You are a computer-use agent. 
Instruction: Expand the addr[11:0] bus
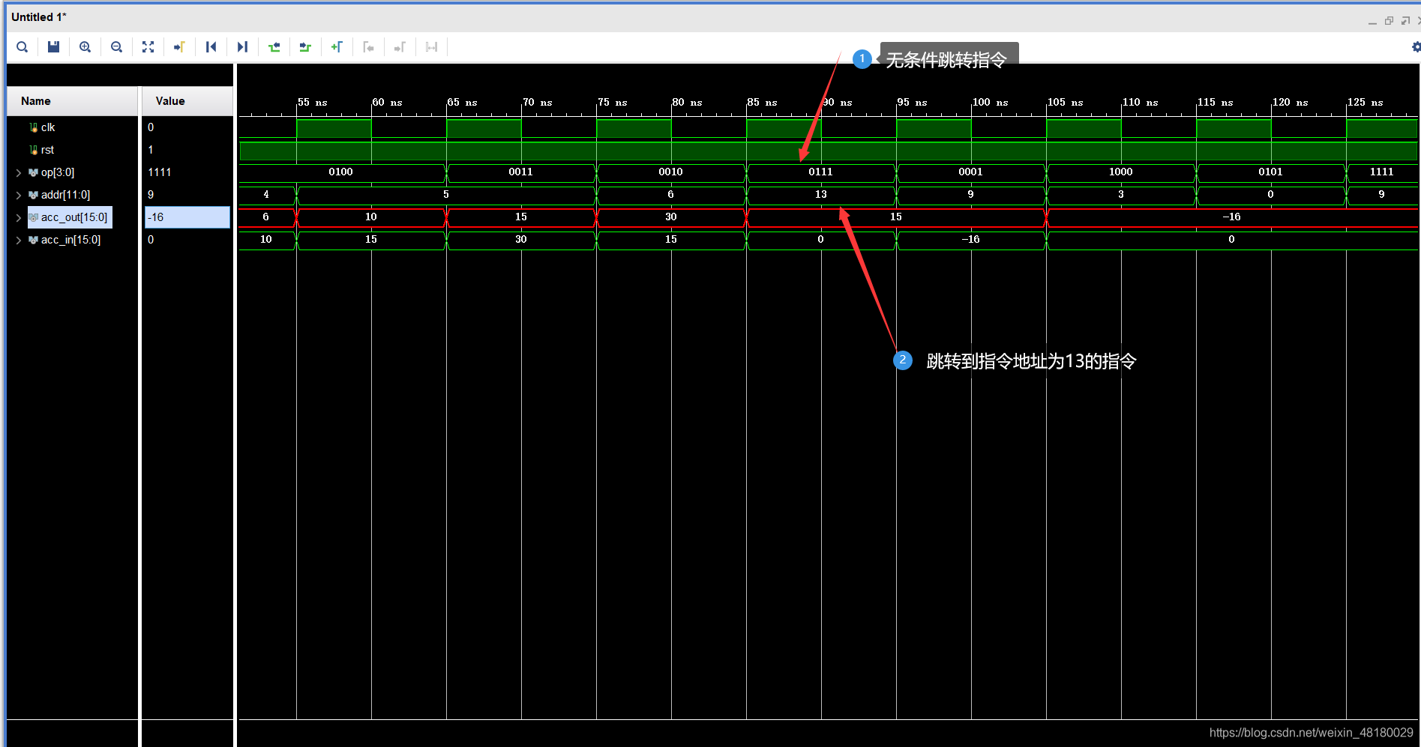pyautogui.click(x=19, y=195)
